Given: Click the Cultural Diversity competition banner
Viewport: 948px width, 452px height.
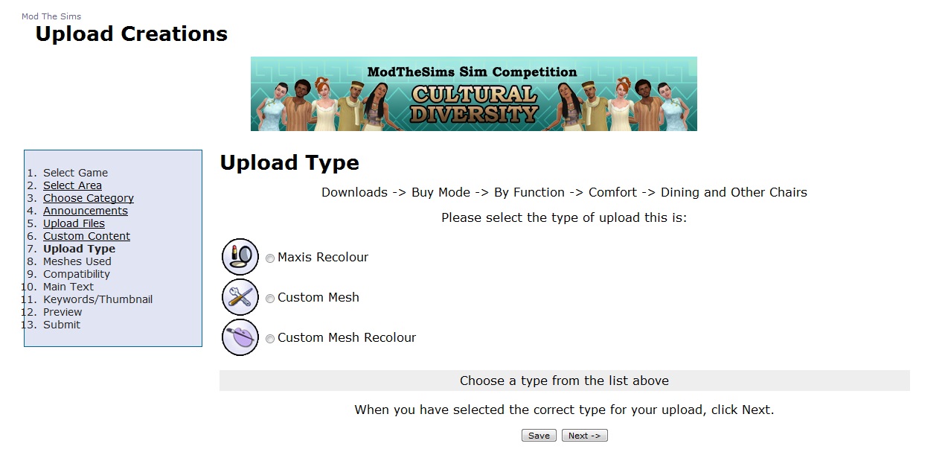Looking at the screenshot, I should click(x=473, y=94).
